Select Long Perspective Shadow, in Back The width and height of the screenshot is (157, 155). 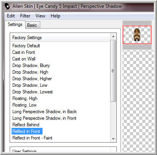click(44, 112)
